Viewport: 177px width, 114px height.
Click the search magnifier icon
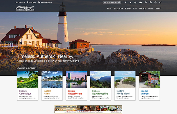[x=119, y=3]
